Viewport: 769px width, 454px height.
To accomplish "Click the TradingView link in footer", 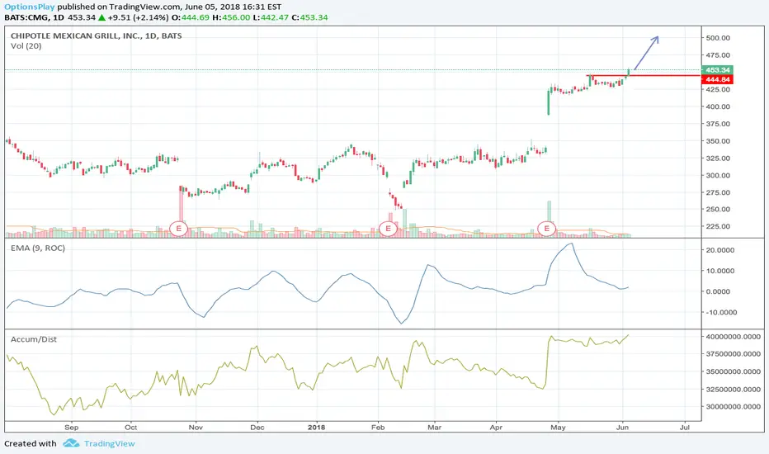I will click(x=110, y=444).
